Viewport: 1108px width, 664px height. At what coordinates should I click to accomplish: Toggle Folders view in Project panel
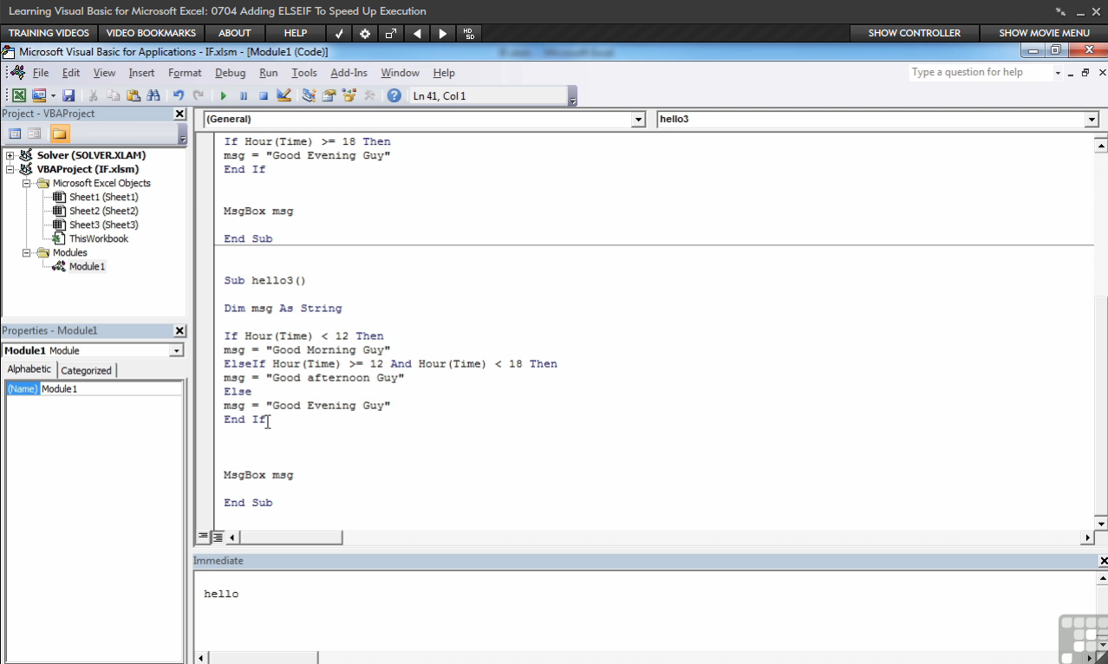[59, 133]
